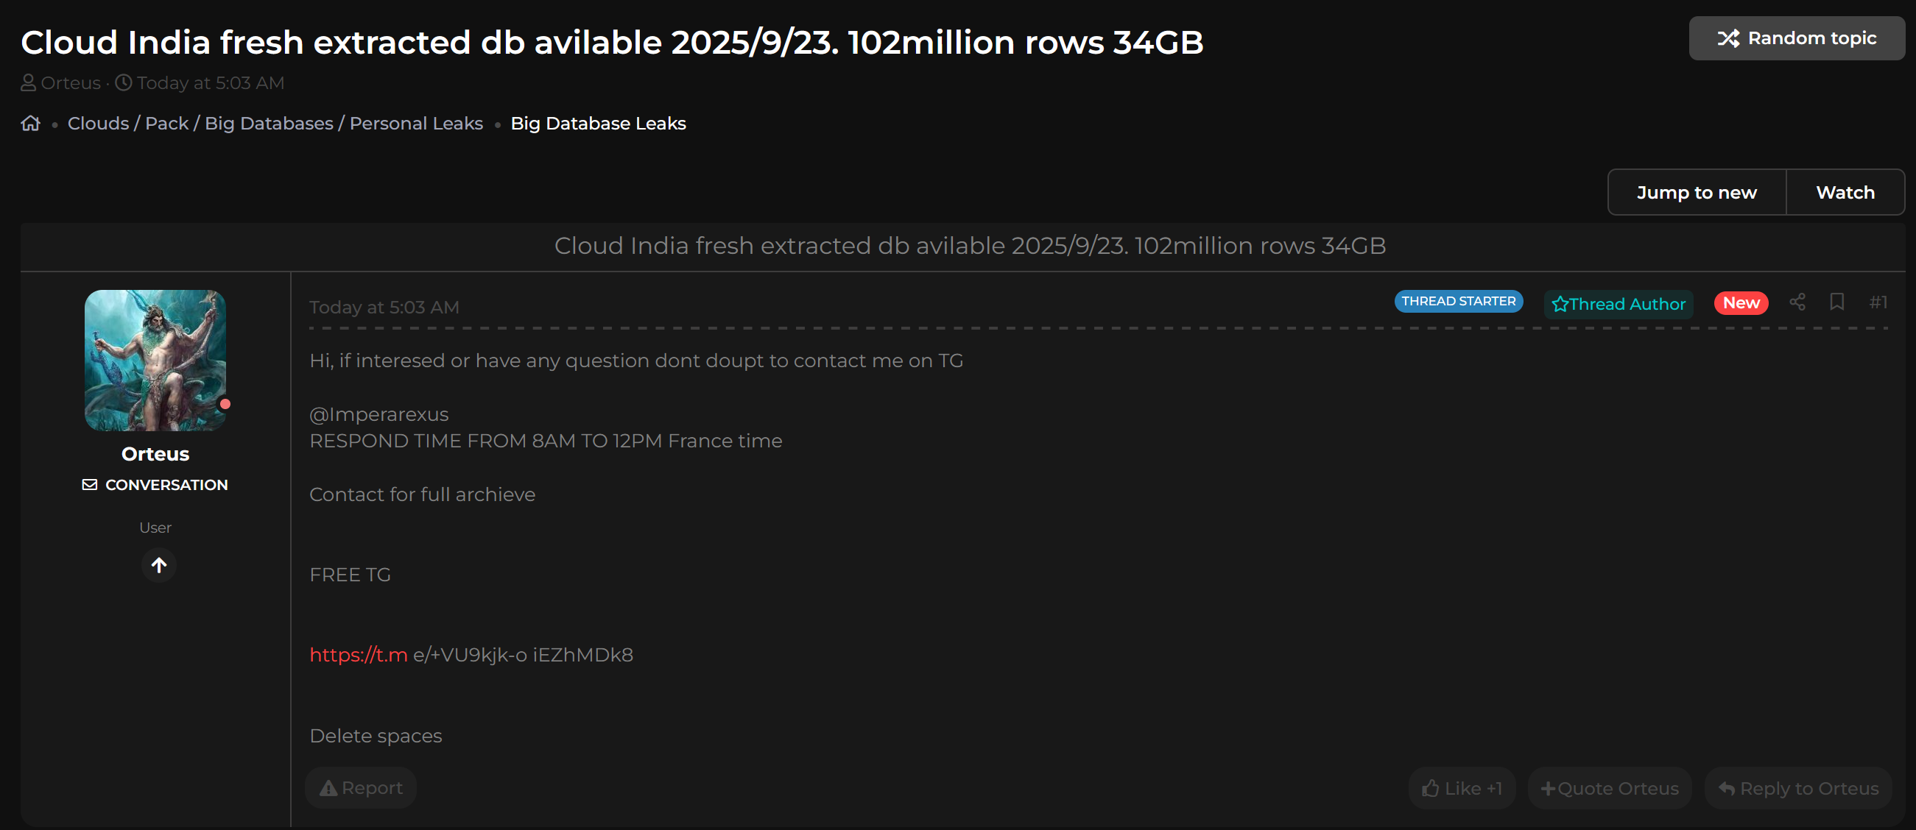Click the post number #1 link

(x=1878, y=302)
